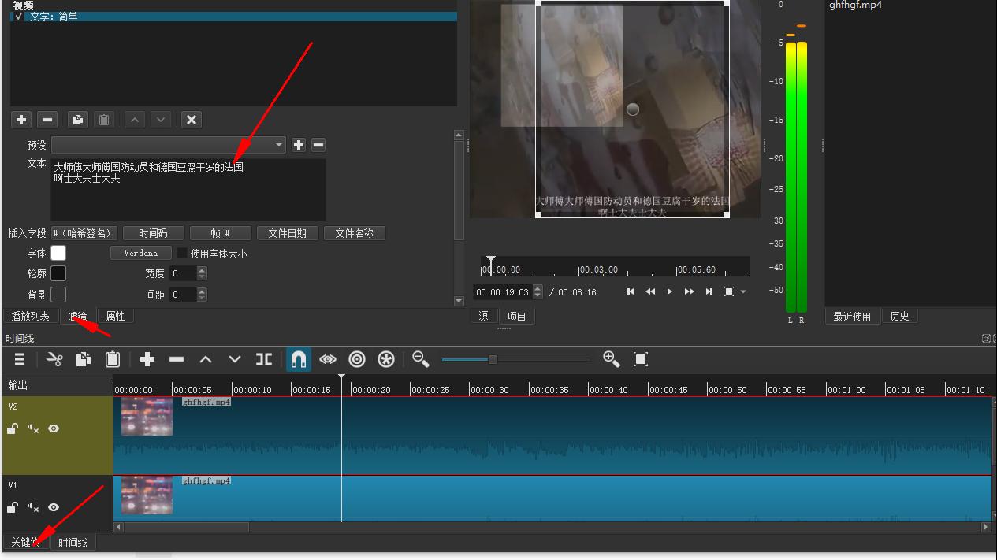Hide the V1 track using its eye toggle

pyautogui.click(x=53, y=507)
